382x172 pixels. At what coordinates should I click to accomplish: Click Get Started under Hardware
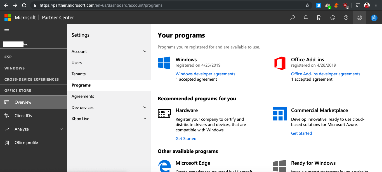pyautogui.click(x=186, y=139)
